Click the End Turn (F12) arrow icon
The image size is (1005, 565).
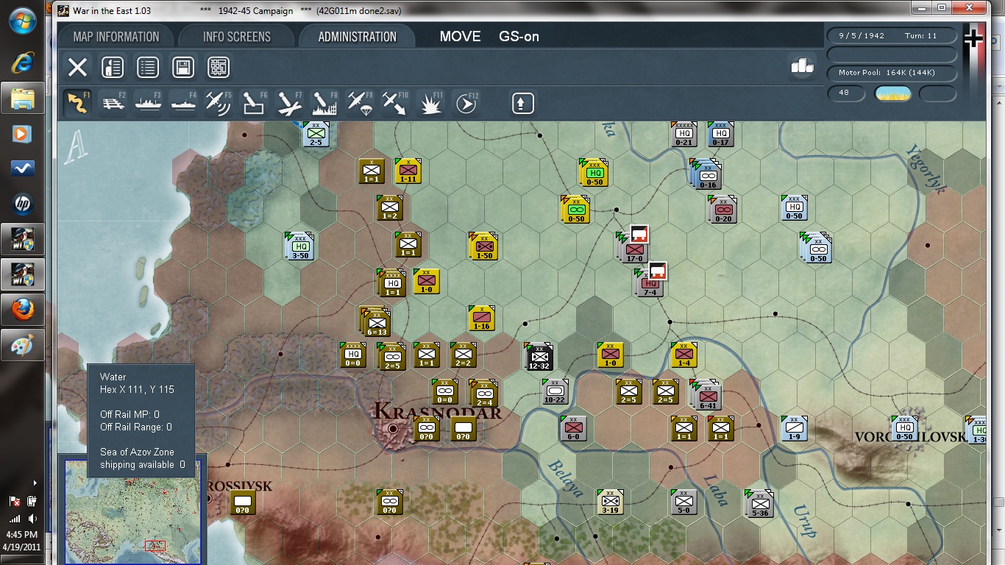point(466,103)
